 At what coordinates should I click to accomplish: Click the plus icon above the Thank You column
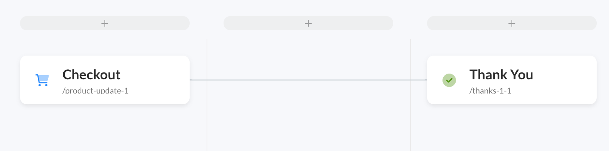(x=512, y=23)
